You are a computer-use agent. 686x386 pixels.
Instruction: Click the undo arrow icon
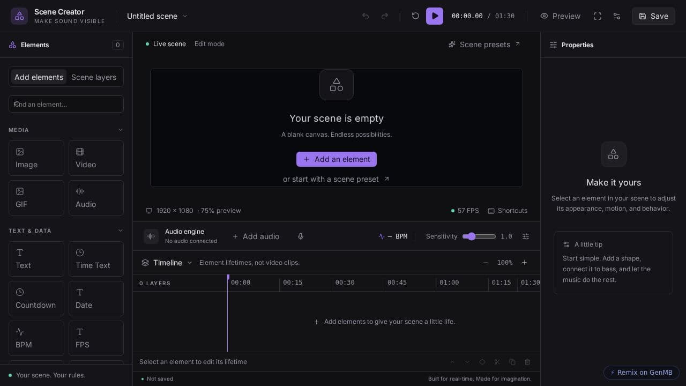point(366,16)
